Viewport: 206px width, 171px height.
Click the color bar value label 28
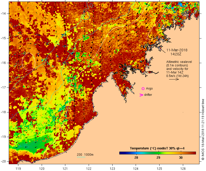tap(136, 157)
